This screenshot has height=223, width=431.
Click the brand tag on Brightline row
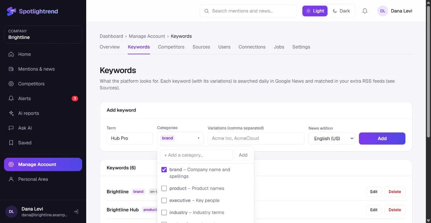[138, 192]
